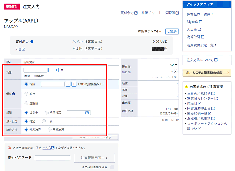Toggle 注文確認画面を省略 checkbox
The image size is (235, 171).
point(112,167)
